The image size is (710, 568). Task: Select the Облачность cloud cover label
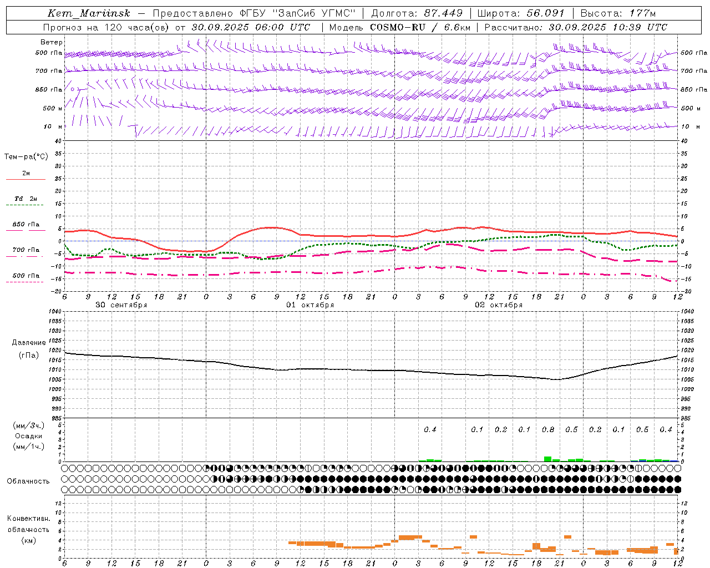coord(28,481)
